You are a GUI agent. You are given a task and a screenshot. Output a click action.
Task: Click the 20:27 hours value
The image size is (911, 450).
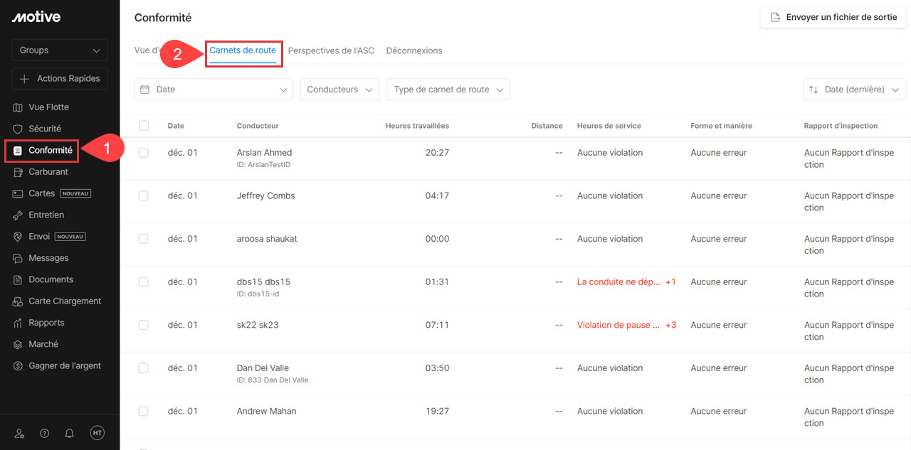coord(437,153)
